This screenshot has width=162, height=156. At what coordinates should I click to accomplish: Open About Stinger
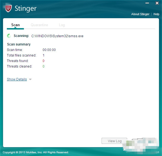click(140, 14)
